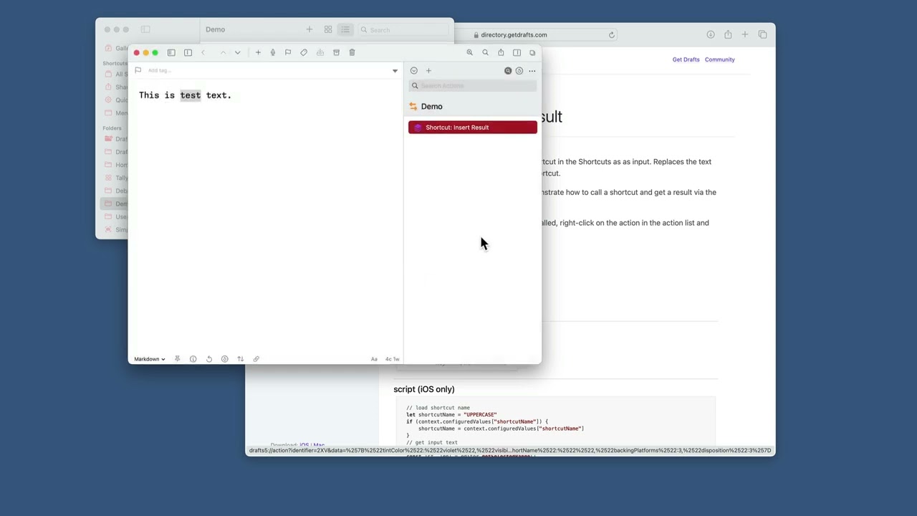Start dictation with the microphone icon

[273, 52]
